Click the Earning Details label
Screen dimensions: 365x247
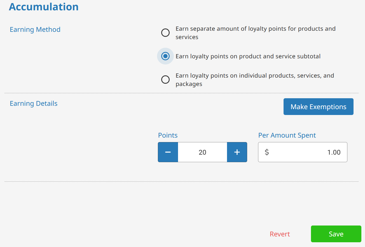click(34, 103)
